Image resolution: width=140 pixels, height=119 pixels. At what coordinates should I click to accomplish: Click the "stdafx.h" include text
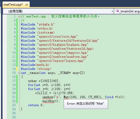(46, 24)
